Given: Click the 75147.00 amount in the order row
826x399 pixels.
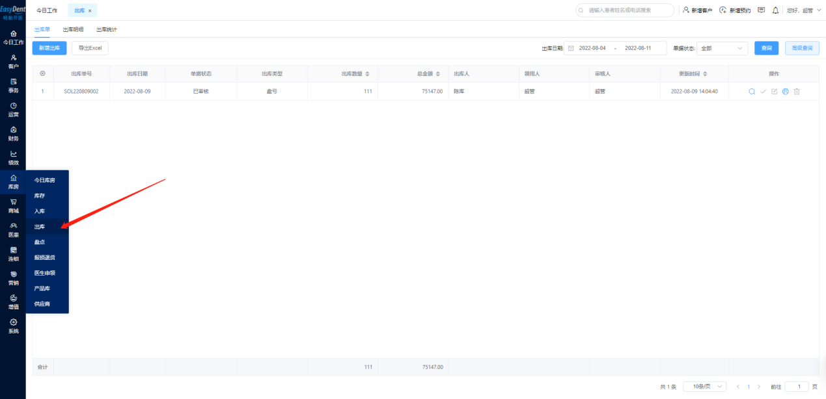Looking at the screenshot, I should (432, 92).
